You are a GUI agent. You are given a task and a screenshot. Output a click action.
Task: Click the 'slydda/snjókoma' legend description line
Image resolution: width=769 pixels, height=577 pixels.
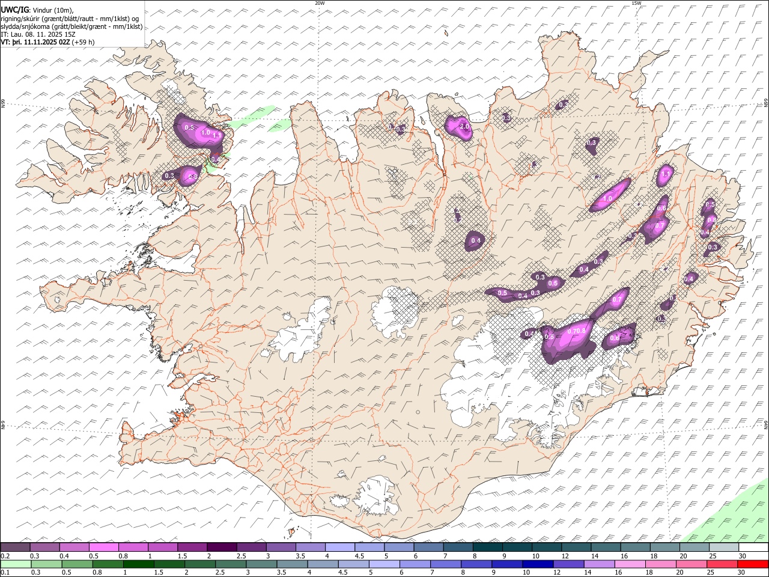[71, 26]
